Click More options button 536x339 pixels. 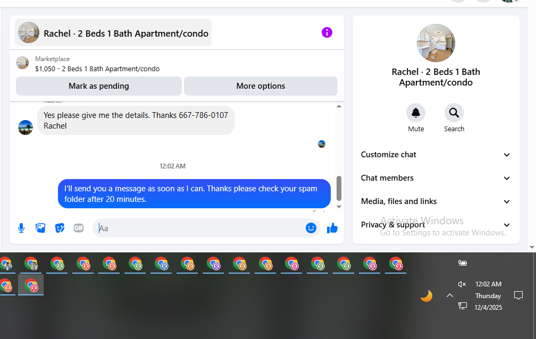coord(261,86)
